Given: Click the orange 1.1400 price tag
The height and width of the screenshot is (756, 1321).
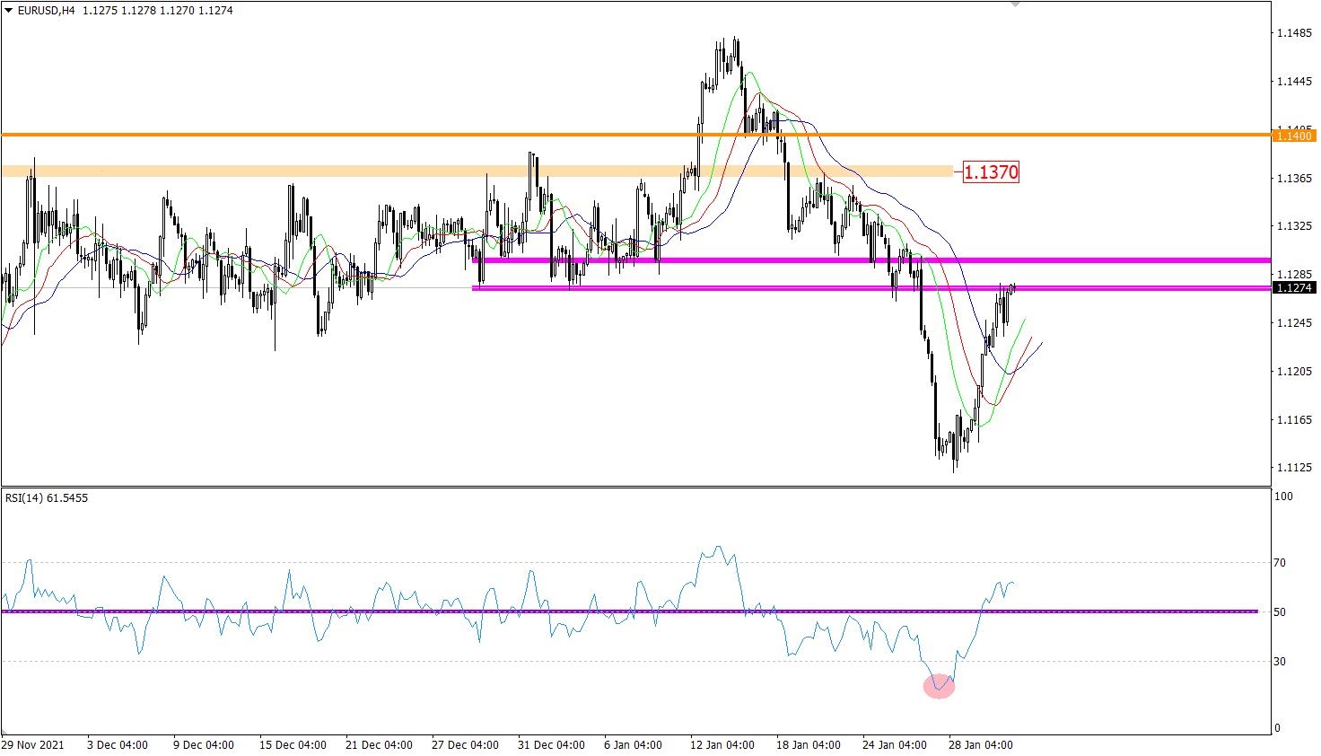Looking at the screenshot, I should tap(1296, 136).
